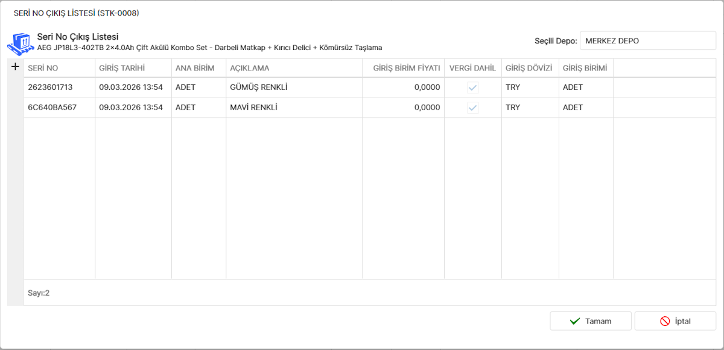Confirm selection with the Tamam button
724x350 pixels.
click(x=590, y=321)
